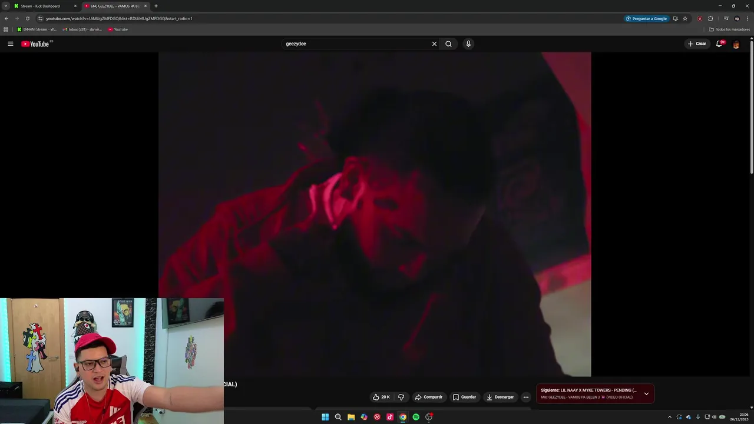This screenshot has height=424, width=754.
Task: Open OBS taskbar app
Action: pos(429,417)
